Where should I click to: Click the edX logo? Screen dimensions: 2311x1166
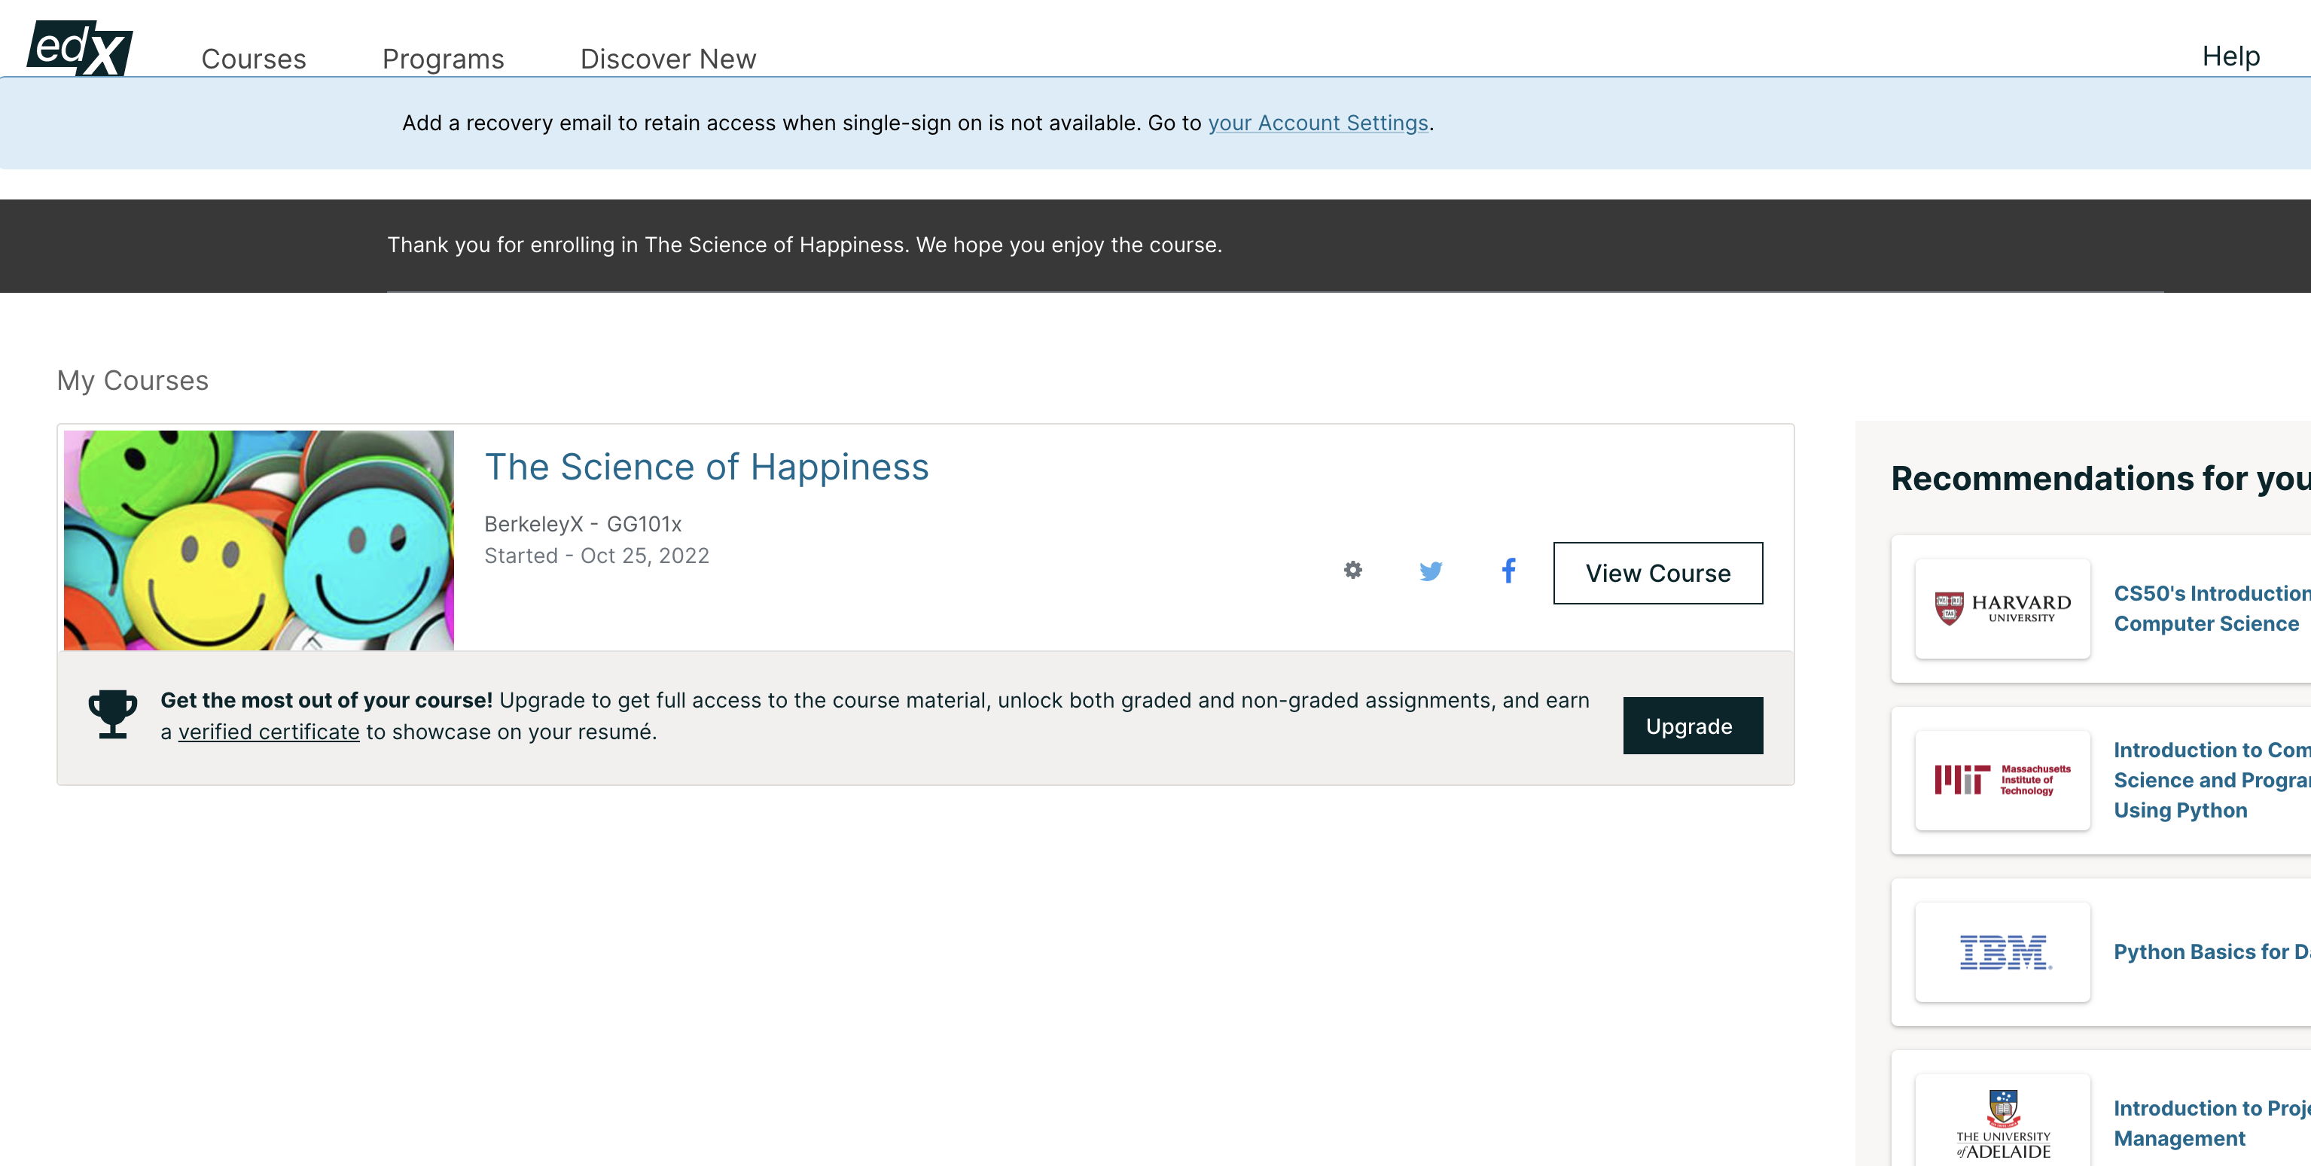(x=80, y=47)
